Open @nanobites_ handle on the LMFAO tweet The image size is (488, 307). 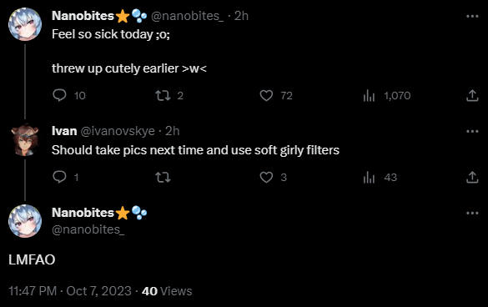(x=88, y=229)
